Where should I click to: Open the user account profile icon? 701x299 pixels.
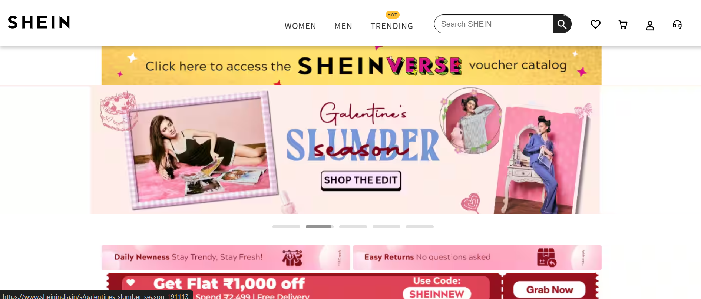coord(650,25)
